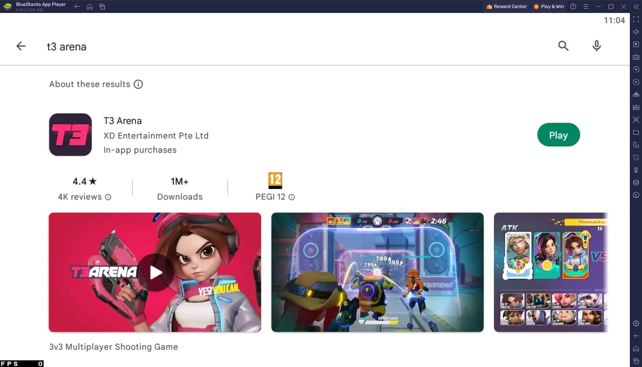Show reviews info icon next to 4K reviews
Viewport: 642px width, 367px height.
tap(108, 197)
